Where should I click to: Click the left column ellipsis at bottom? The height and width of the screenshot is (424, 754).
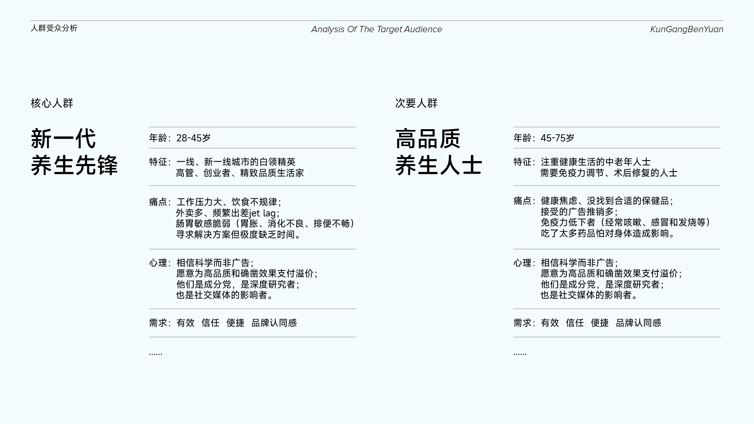[x=156, y=353]
